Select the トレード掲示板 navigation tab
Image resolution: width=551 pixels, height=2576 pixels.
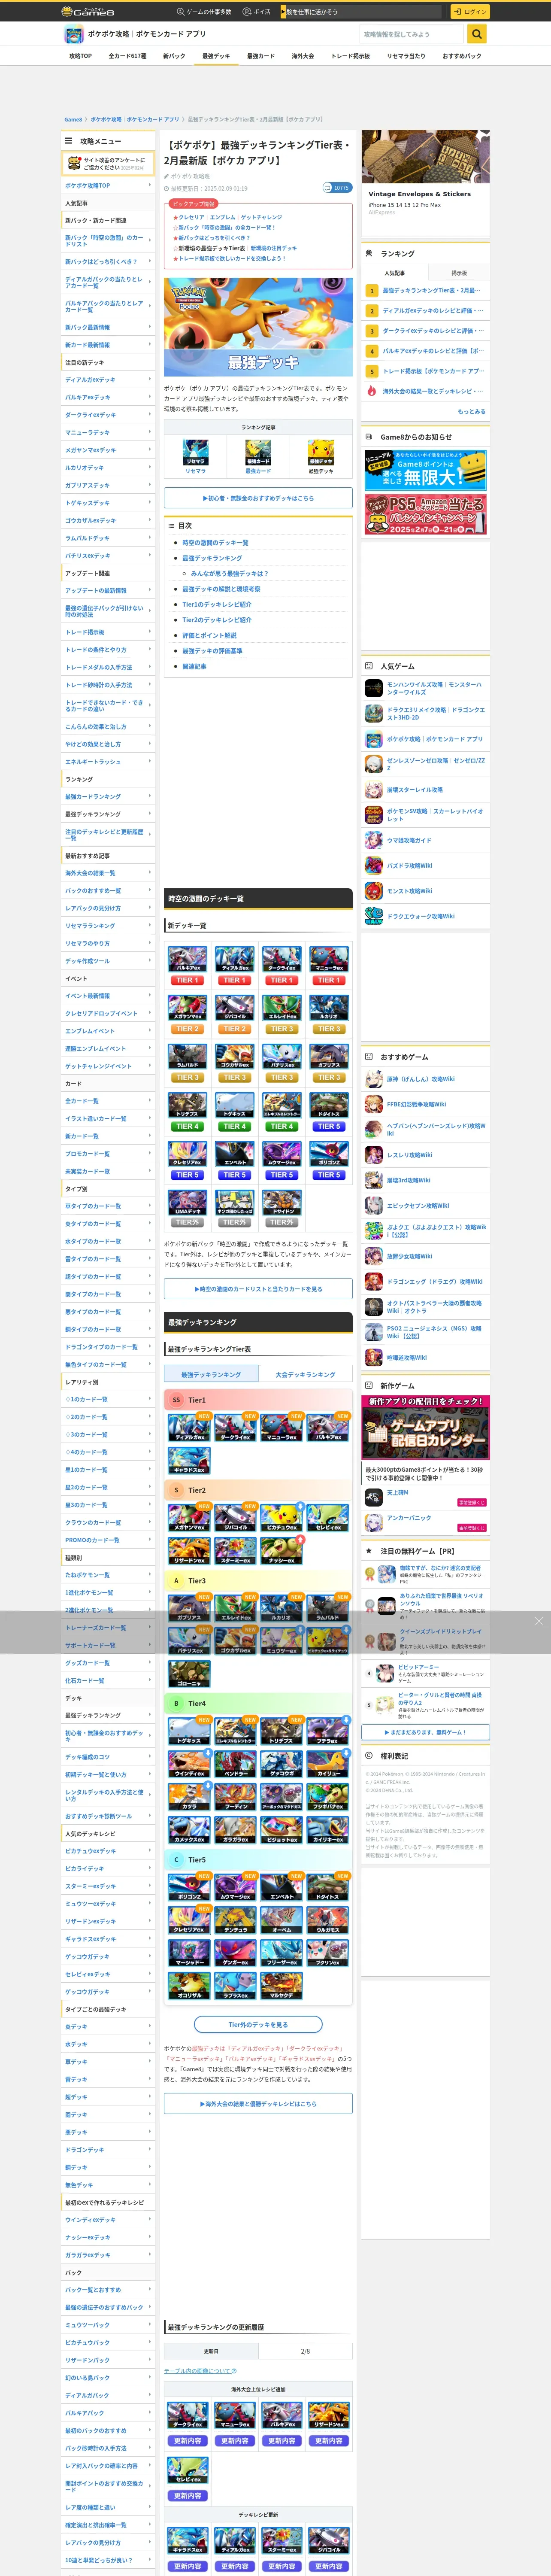350,56
